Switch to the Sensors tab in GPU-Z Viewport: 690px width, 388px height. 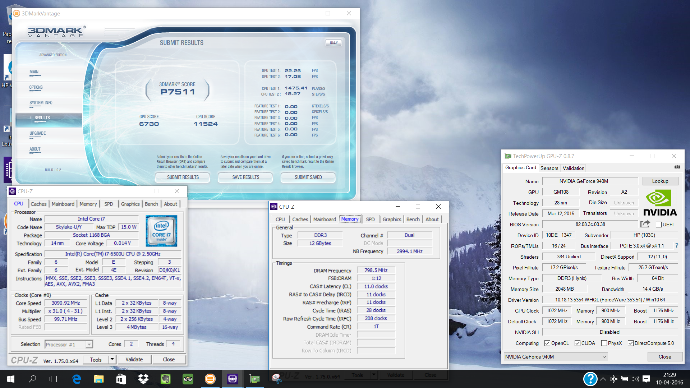coord(549,168)
